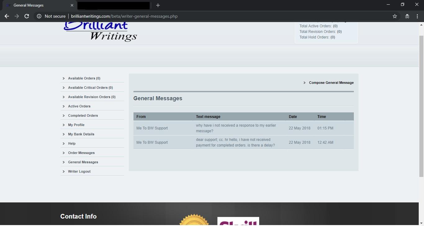Open General Messages in sidebar
The width and height of the screenshot is (424, 226).
click(x=83, y=162)
